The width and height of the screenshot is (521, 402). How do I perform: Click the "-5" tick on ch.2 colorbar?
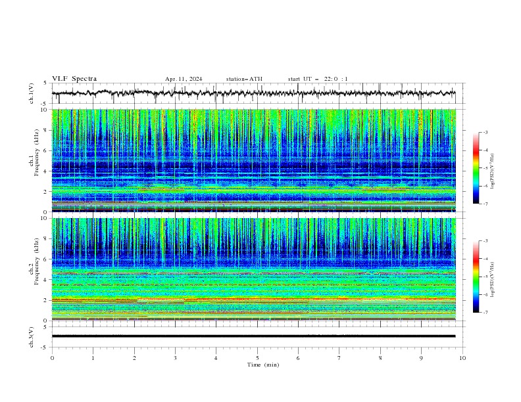point(485,277)
